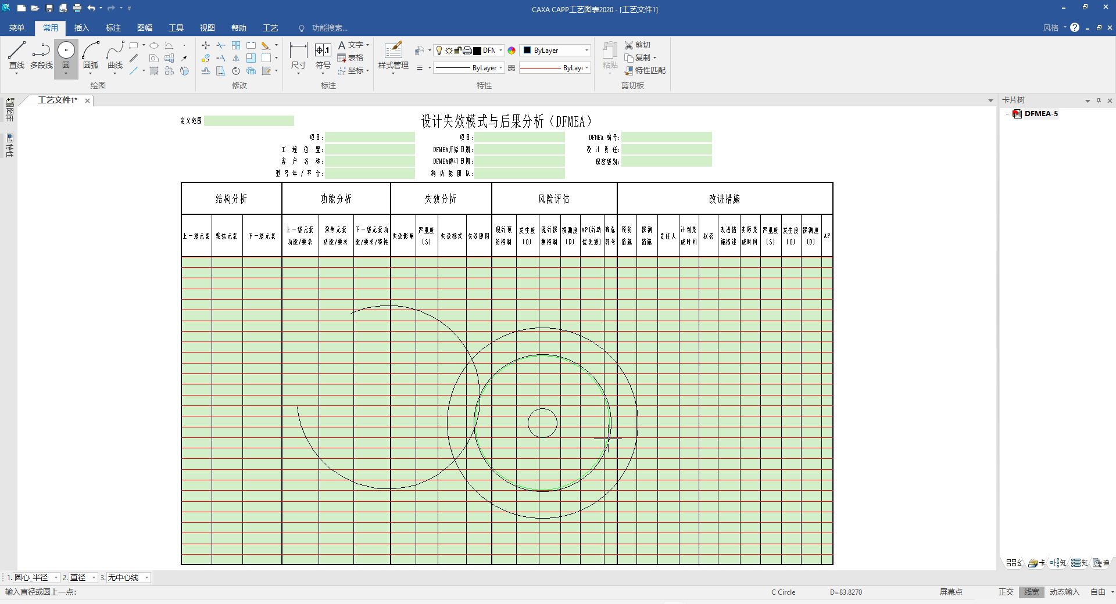Image resolution: width=1116 pixels, height=604 pixels.
Task: Click the hatch fill tool icon
Action: 154,71
